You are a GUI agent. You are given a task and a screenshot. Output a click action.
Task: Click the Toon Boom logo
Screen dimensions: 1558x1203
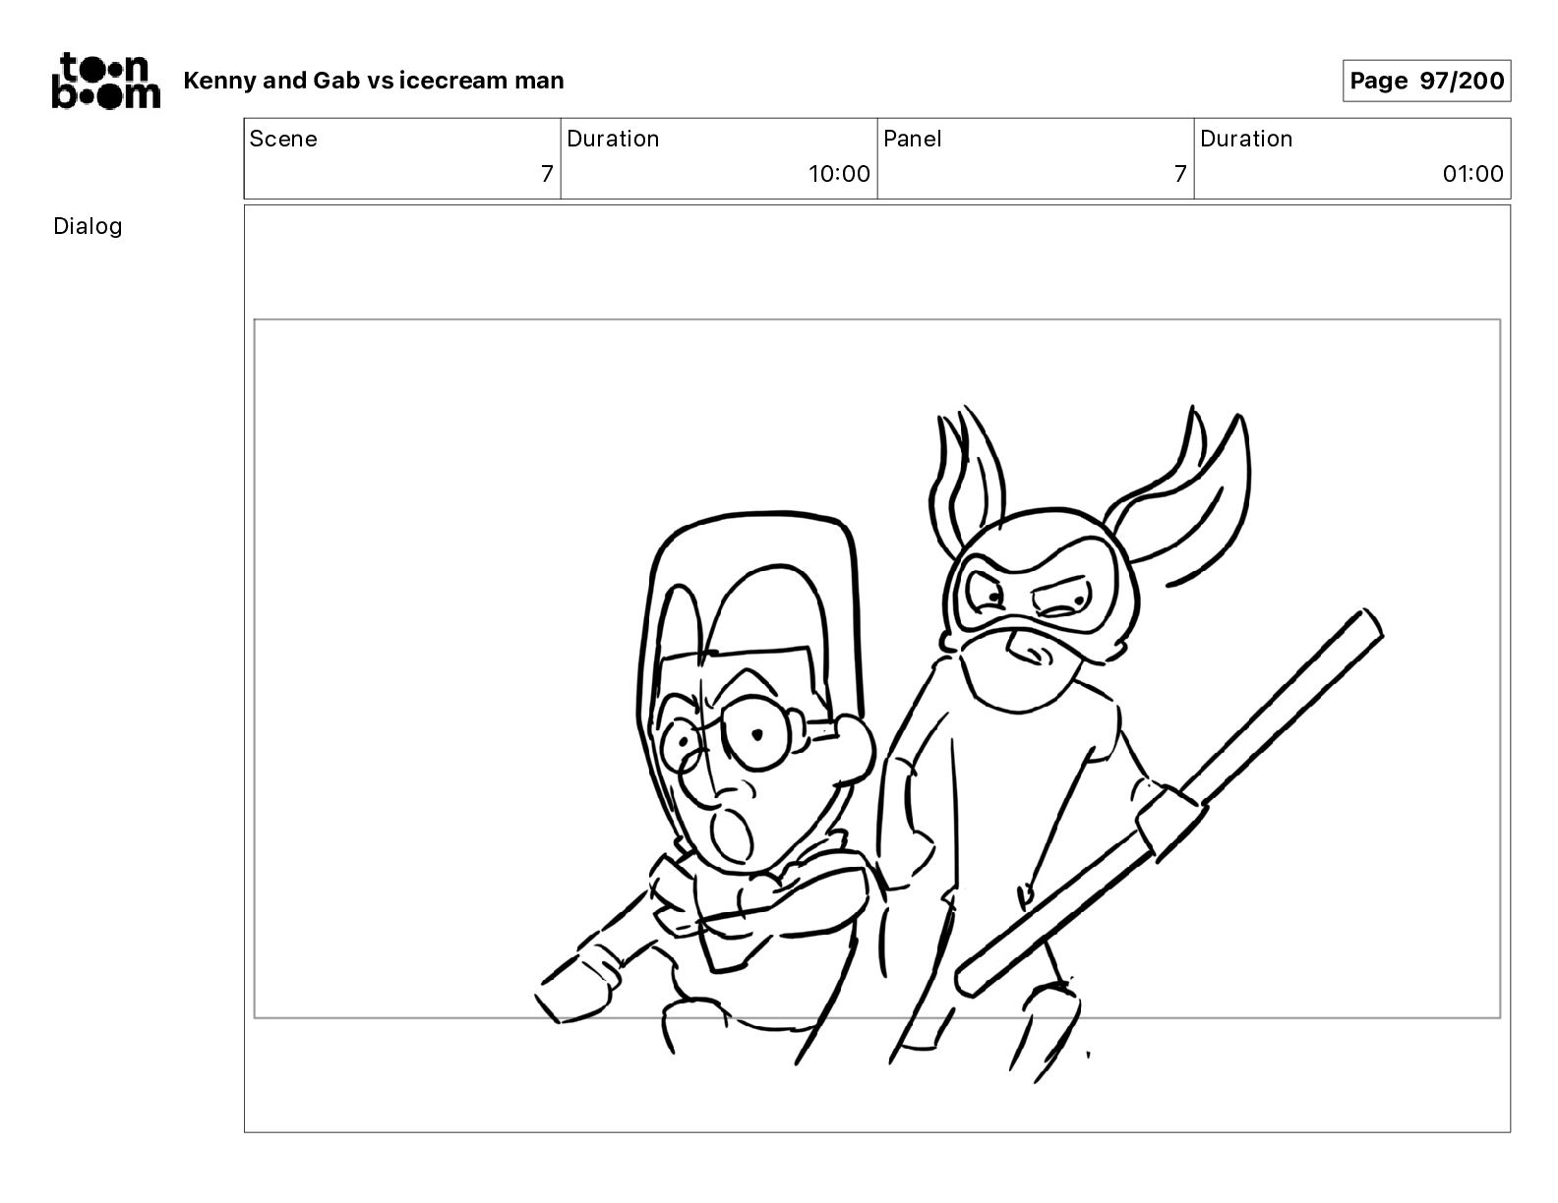[x=105, y=81]
